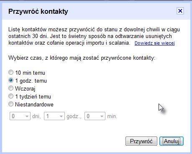The image size is (192, 154).
Task: Click the Przywróć kontakty dialog title
Action: click(x=38, y=11)
